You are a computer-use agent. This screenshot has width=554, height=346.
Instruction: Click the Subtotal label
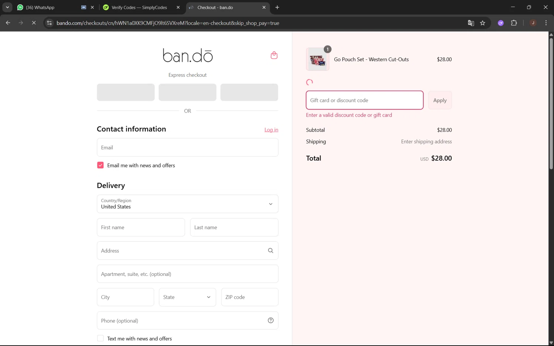pyautogui.click(x=315, y=130)
